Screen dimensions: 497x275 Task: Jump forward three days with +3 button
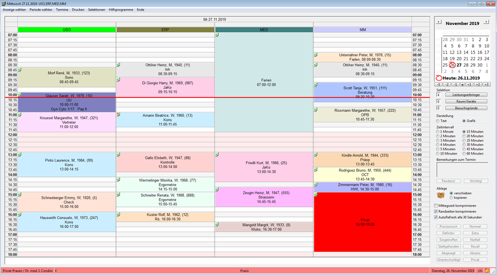point(487,85)
